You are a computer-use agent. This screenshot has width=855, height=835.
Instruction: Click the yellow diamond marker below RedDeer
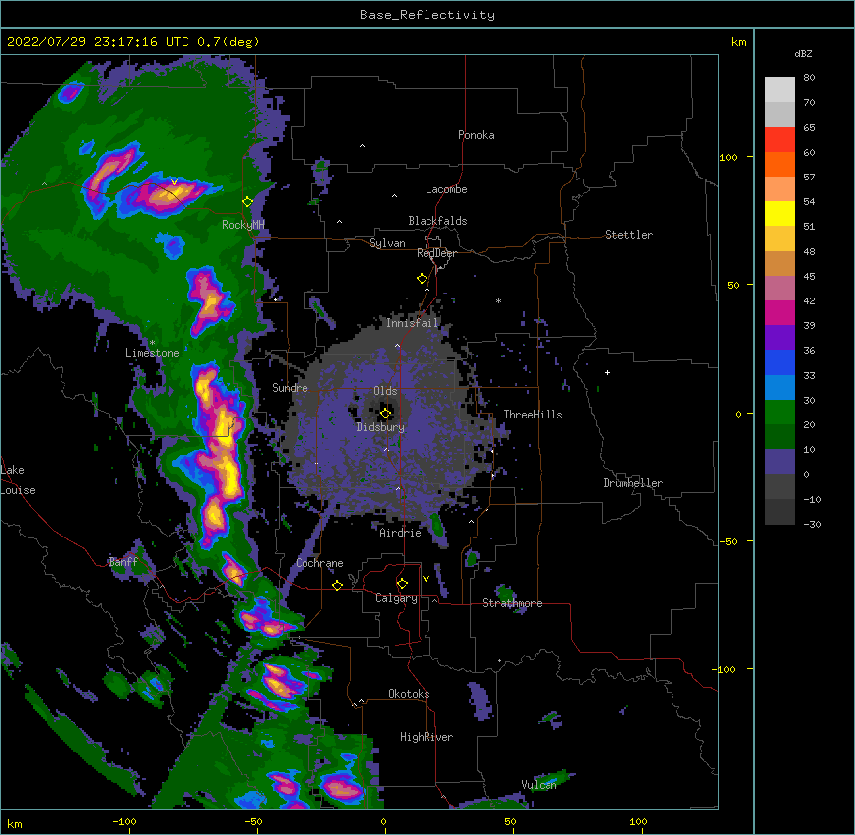click(423, 279)
